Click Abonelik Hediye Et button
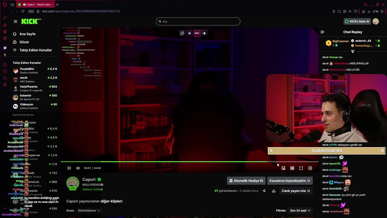Image resolution: width=387 pixels, height=218 pixels. 246,181
